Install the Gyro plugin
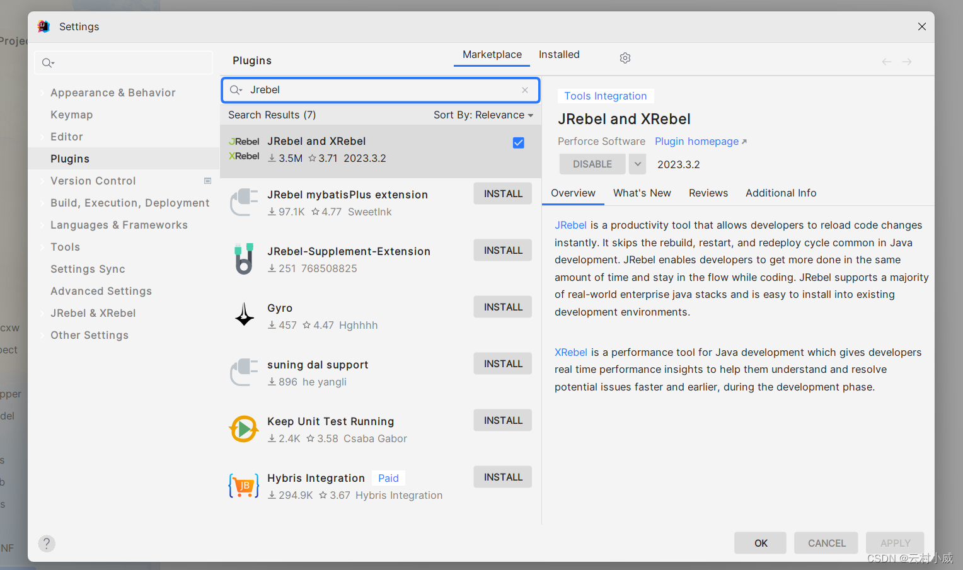 point(503,307)
